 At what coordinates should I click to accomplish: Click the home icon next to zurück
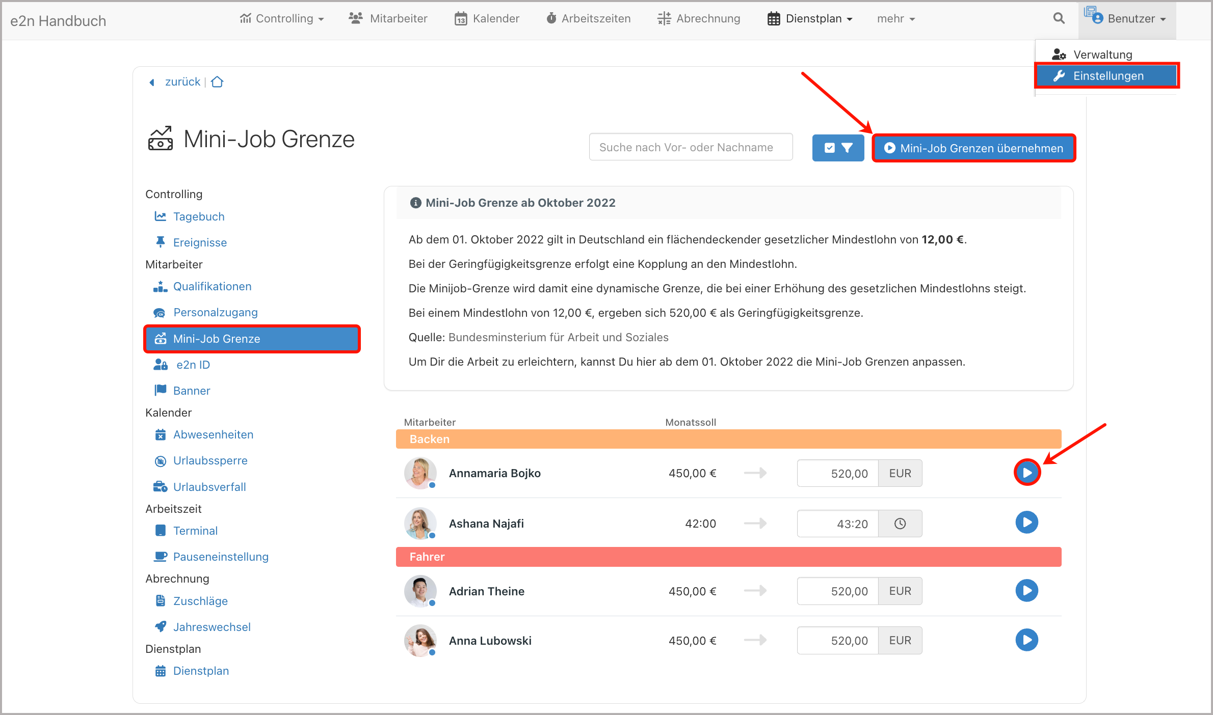pos(217,81)
